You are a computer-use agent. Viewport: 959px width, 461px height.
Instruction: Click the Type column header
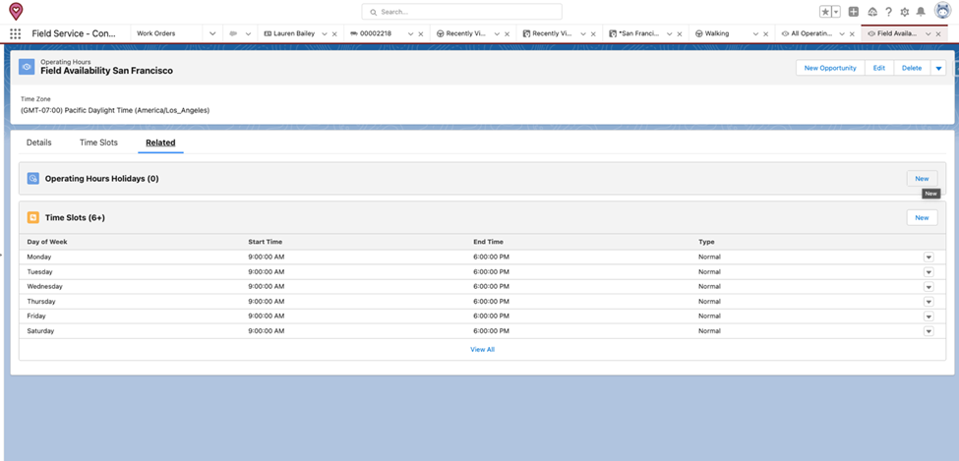706,242
